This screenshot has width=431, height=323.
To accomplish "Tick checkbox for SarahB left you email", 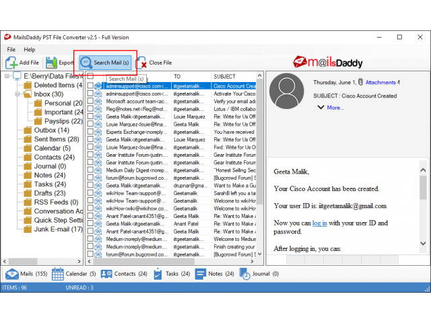I will tap(90, 193).
